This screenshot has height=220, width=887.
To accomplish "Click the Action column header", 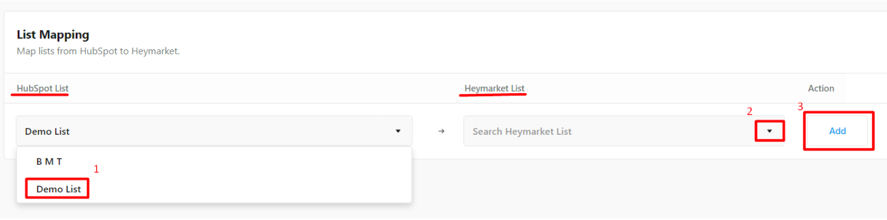I will (821, 89).
